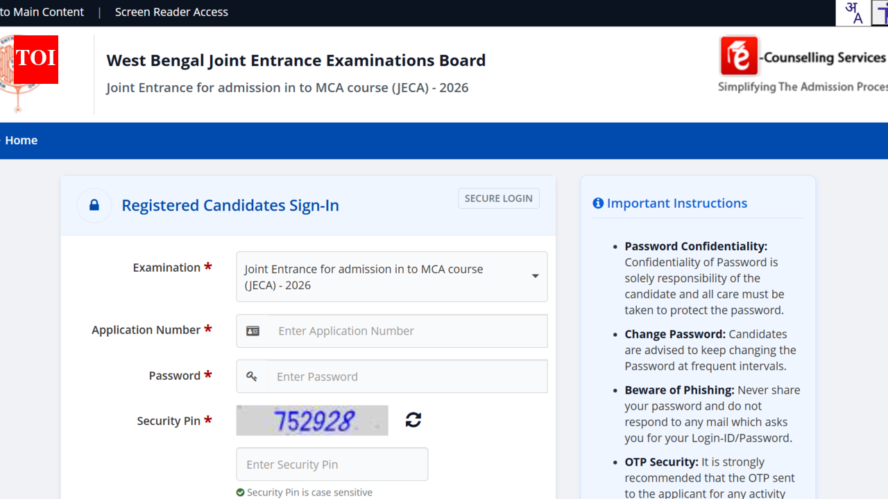Click the Examination dropdown arrow

(x=535, y=276)
